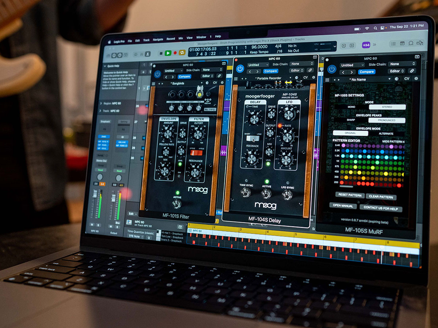The height and width of the screenshot is (328, 438).
Task: Toggle MF-101S Filter plugin power button
Action: pos(157,74)
